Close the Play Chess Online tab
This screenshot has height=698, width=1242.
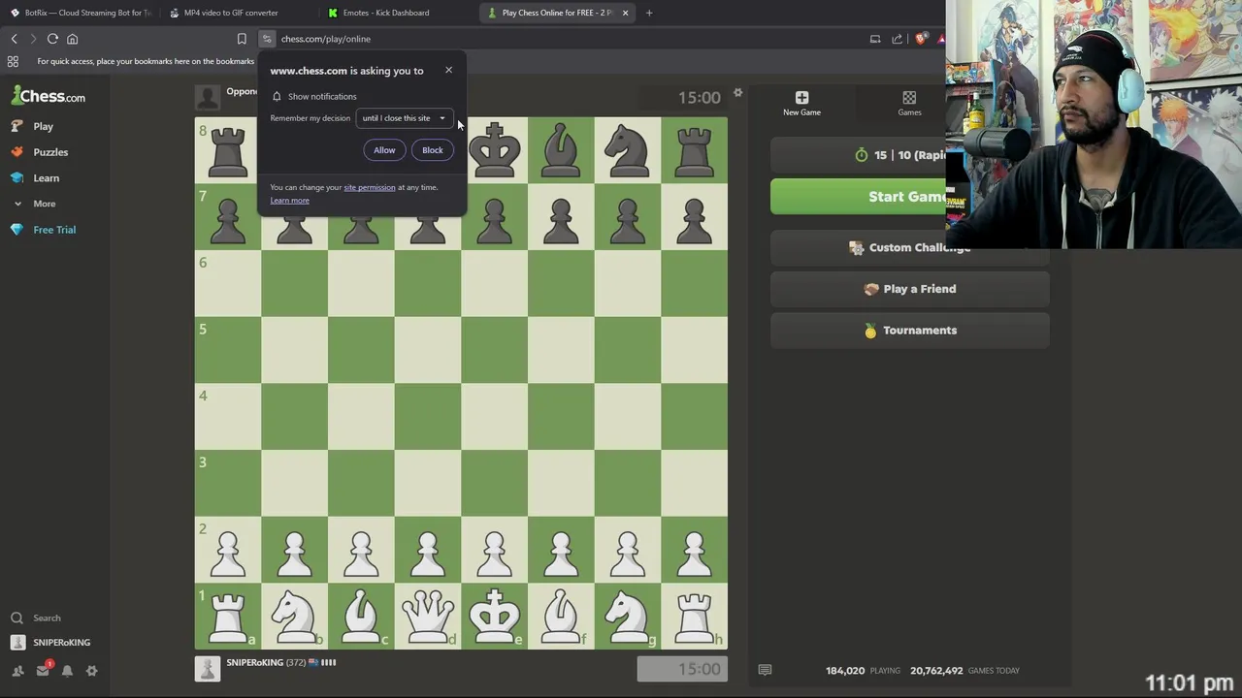click(625, 13)
